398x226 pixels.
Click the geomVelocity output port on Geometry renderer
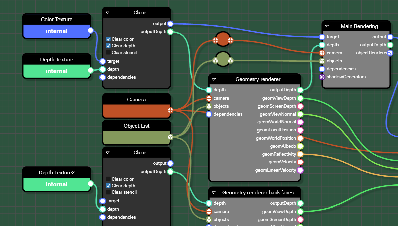point(300,162)
